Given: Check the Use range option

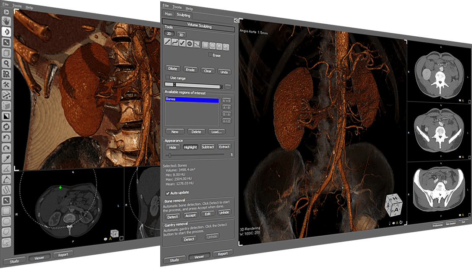Looking at the screenshot, I should (168, 78).
